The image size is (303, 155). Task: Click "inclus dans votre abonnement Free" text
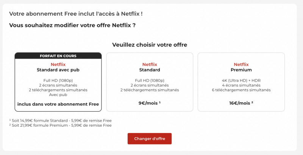pos(58,104)
